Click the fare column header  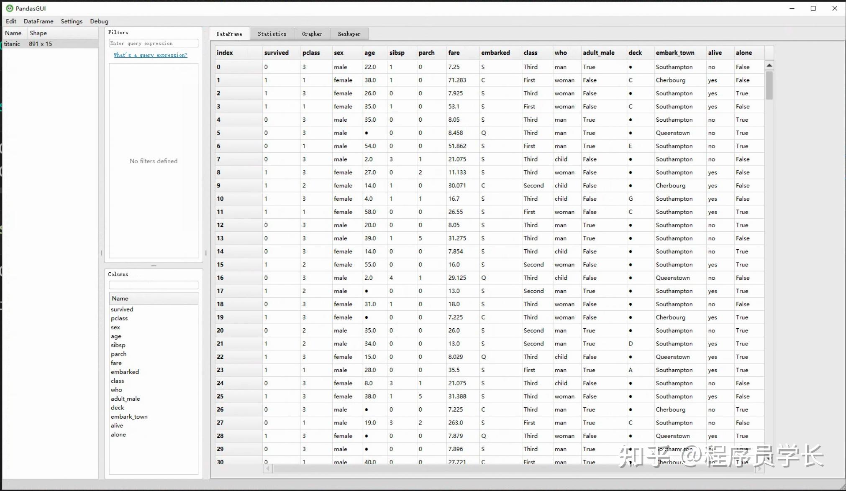coord(454,53)
